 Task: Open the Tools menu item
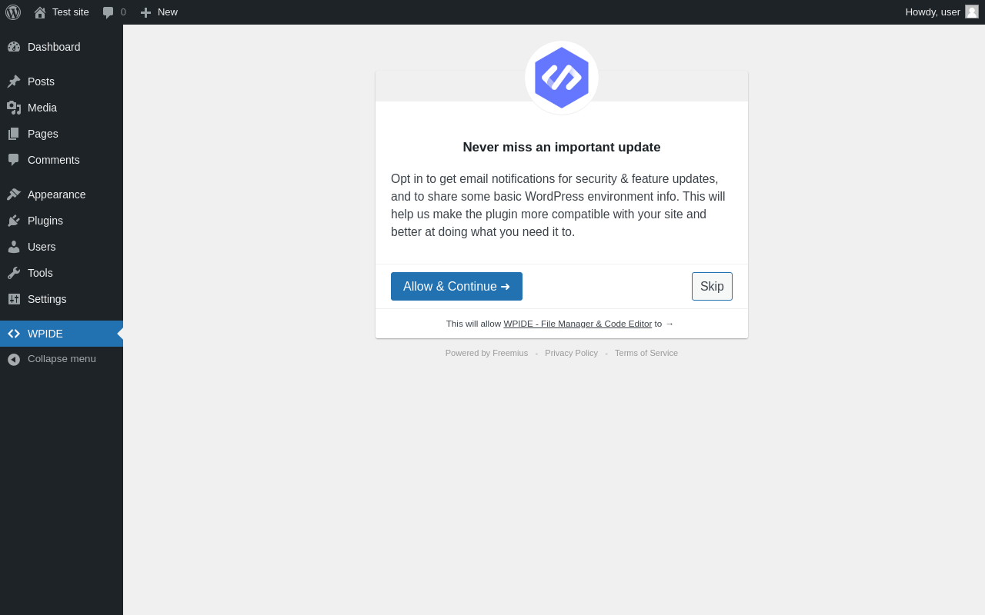tap(62, 273)
